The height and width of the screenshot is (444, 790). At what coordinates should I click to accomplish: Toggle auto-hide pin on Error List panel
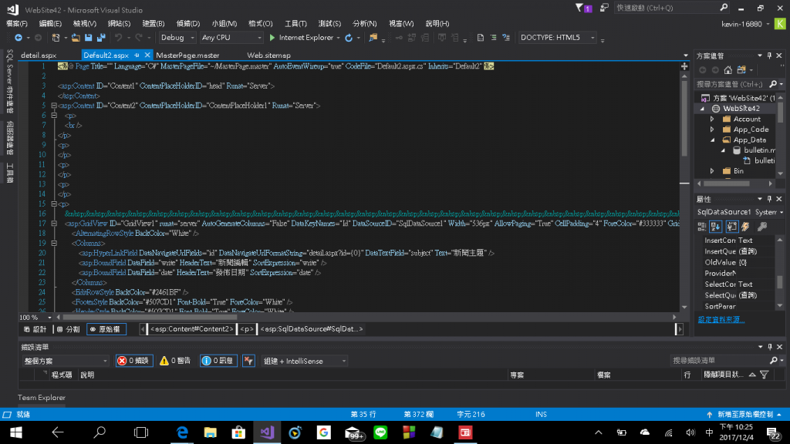[770, 347]
